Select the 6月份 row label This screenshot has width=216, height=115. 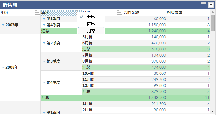pos(88,43)
